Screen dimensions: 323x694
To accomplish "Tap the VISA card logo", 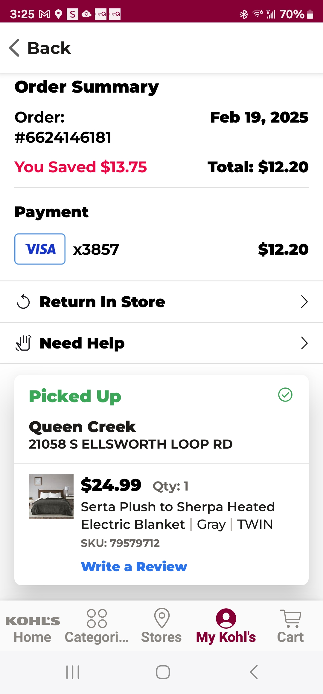I will [40, 249].
